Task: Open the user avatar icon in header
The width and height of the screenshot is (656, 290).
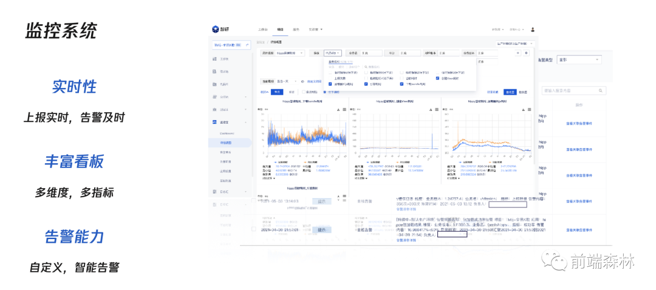Action: (533, 30)
